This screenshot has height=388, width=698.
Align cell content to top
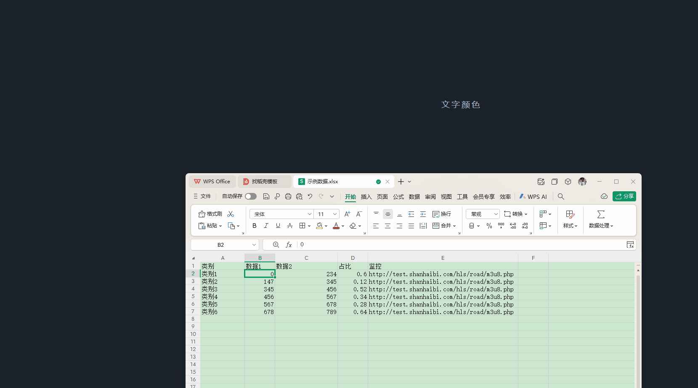pyautogui.click(x=376, y=214)
